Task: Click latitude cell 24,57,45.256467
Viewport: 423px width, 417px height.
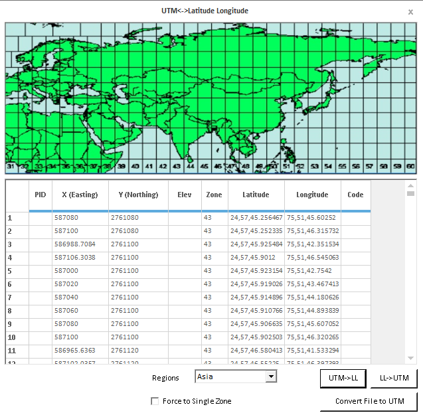Action: (256, 218)
